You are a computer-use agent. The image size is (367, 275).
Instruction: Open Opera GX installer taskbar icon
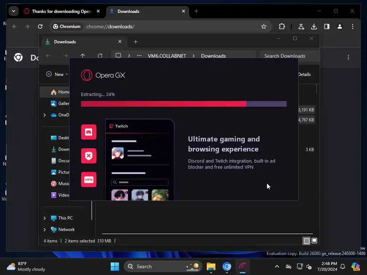[x=243, y=266]
